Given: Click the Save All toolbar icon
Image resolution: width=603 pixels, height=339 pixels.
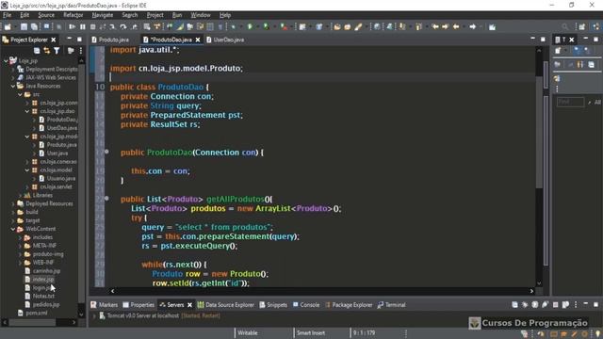Looking at the screenshot, I should 34,26.
